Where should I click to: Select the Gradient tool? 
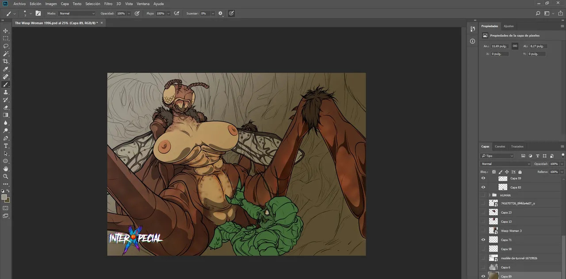point(6,115)
